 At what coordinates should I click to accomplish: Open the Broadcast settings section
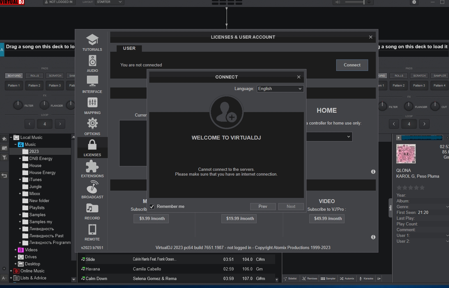(92, 190)
